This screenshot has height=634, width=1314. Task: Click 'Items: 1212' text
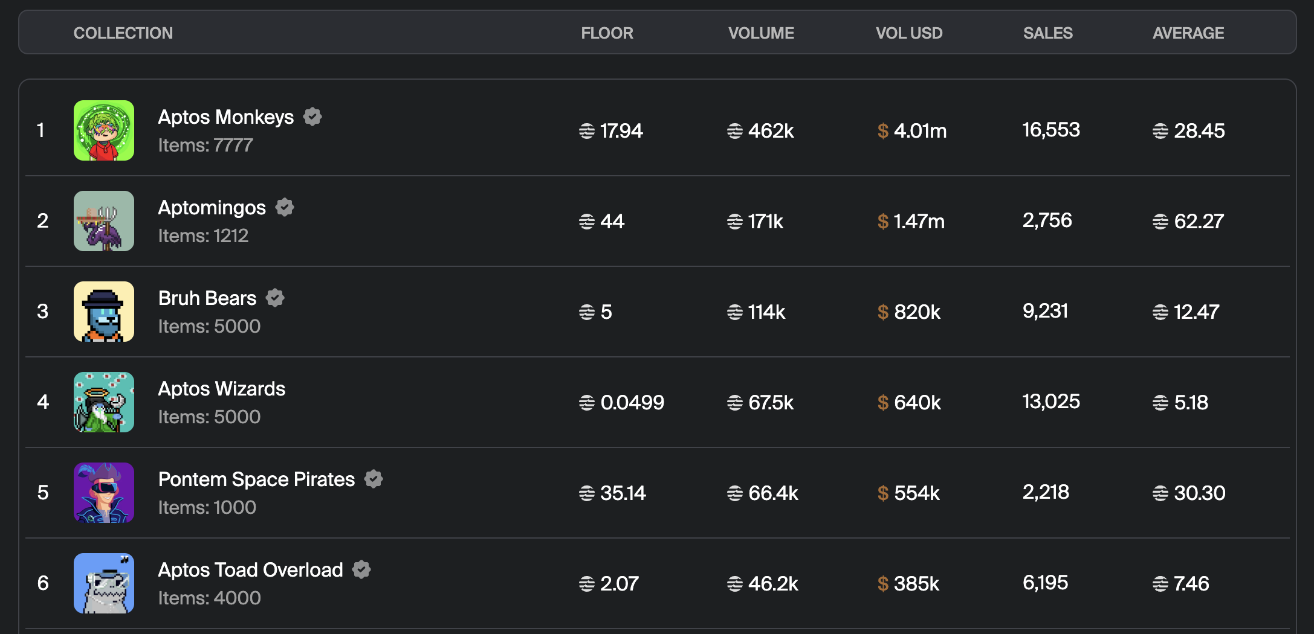pos(204,236)
